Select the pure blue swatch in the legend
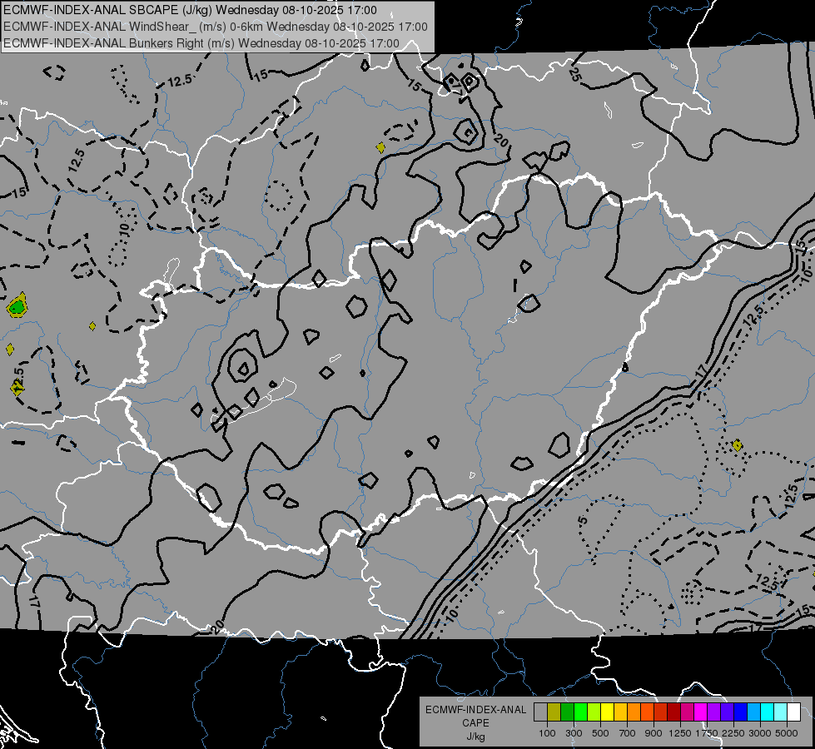Image resolution: width=815 pixels, height=749 pixels. (x=740, y=712)
